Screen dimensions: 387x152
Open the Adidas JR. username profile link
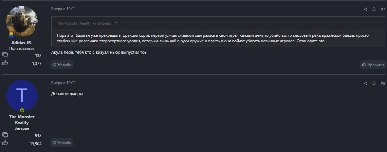[x=22, y=43]
